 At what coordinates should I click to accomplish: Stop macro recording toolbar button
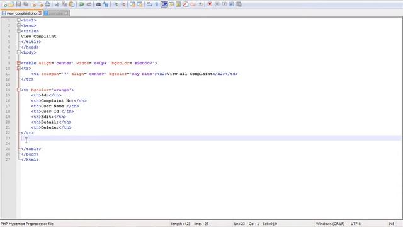pyautogui.click(x=217, y=4)
